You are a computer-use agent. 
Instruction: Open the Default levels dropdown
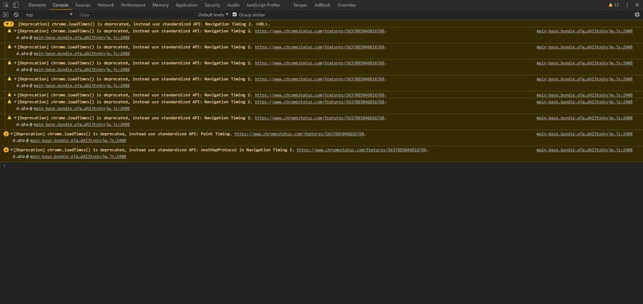coord(213,15)
